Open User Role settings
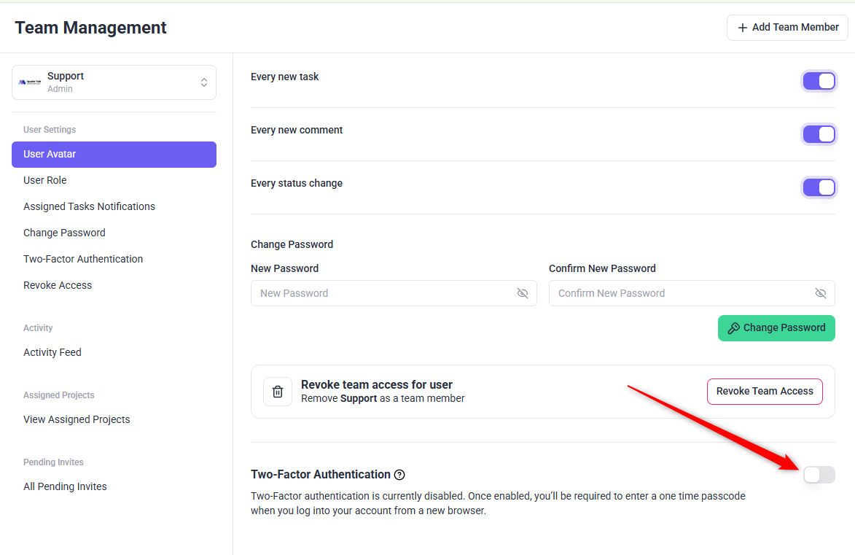This screenshot has width=855, height=555. [45, 180]
